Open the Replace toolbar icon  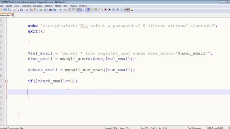[55, 10]
